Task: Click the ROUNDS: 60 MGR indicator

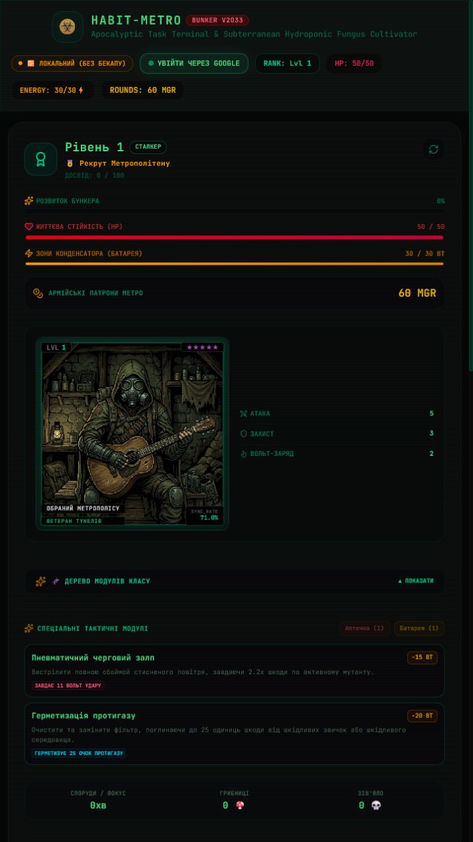Action: (142, 90)
